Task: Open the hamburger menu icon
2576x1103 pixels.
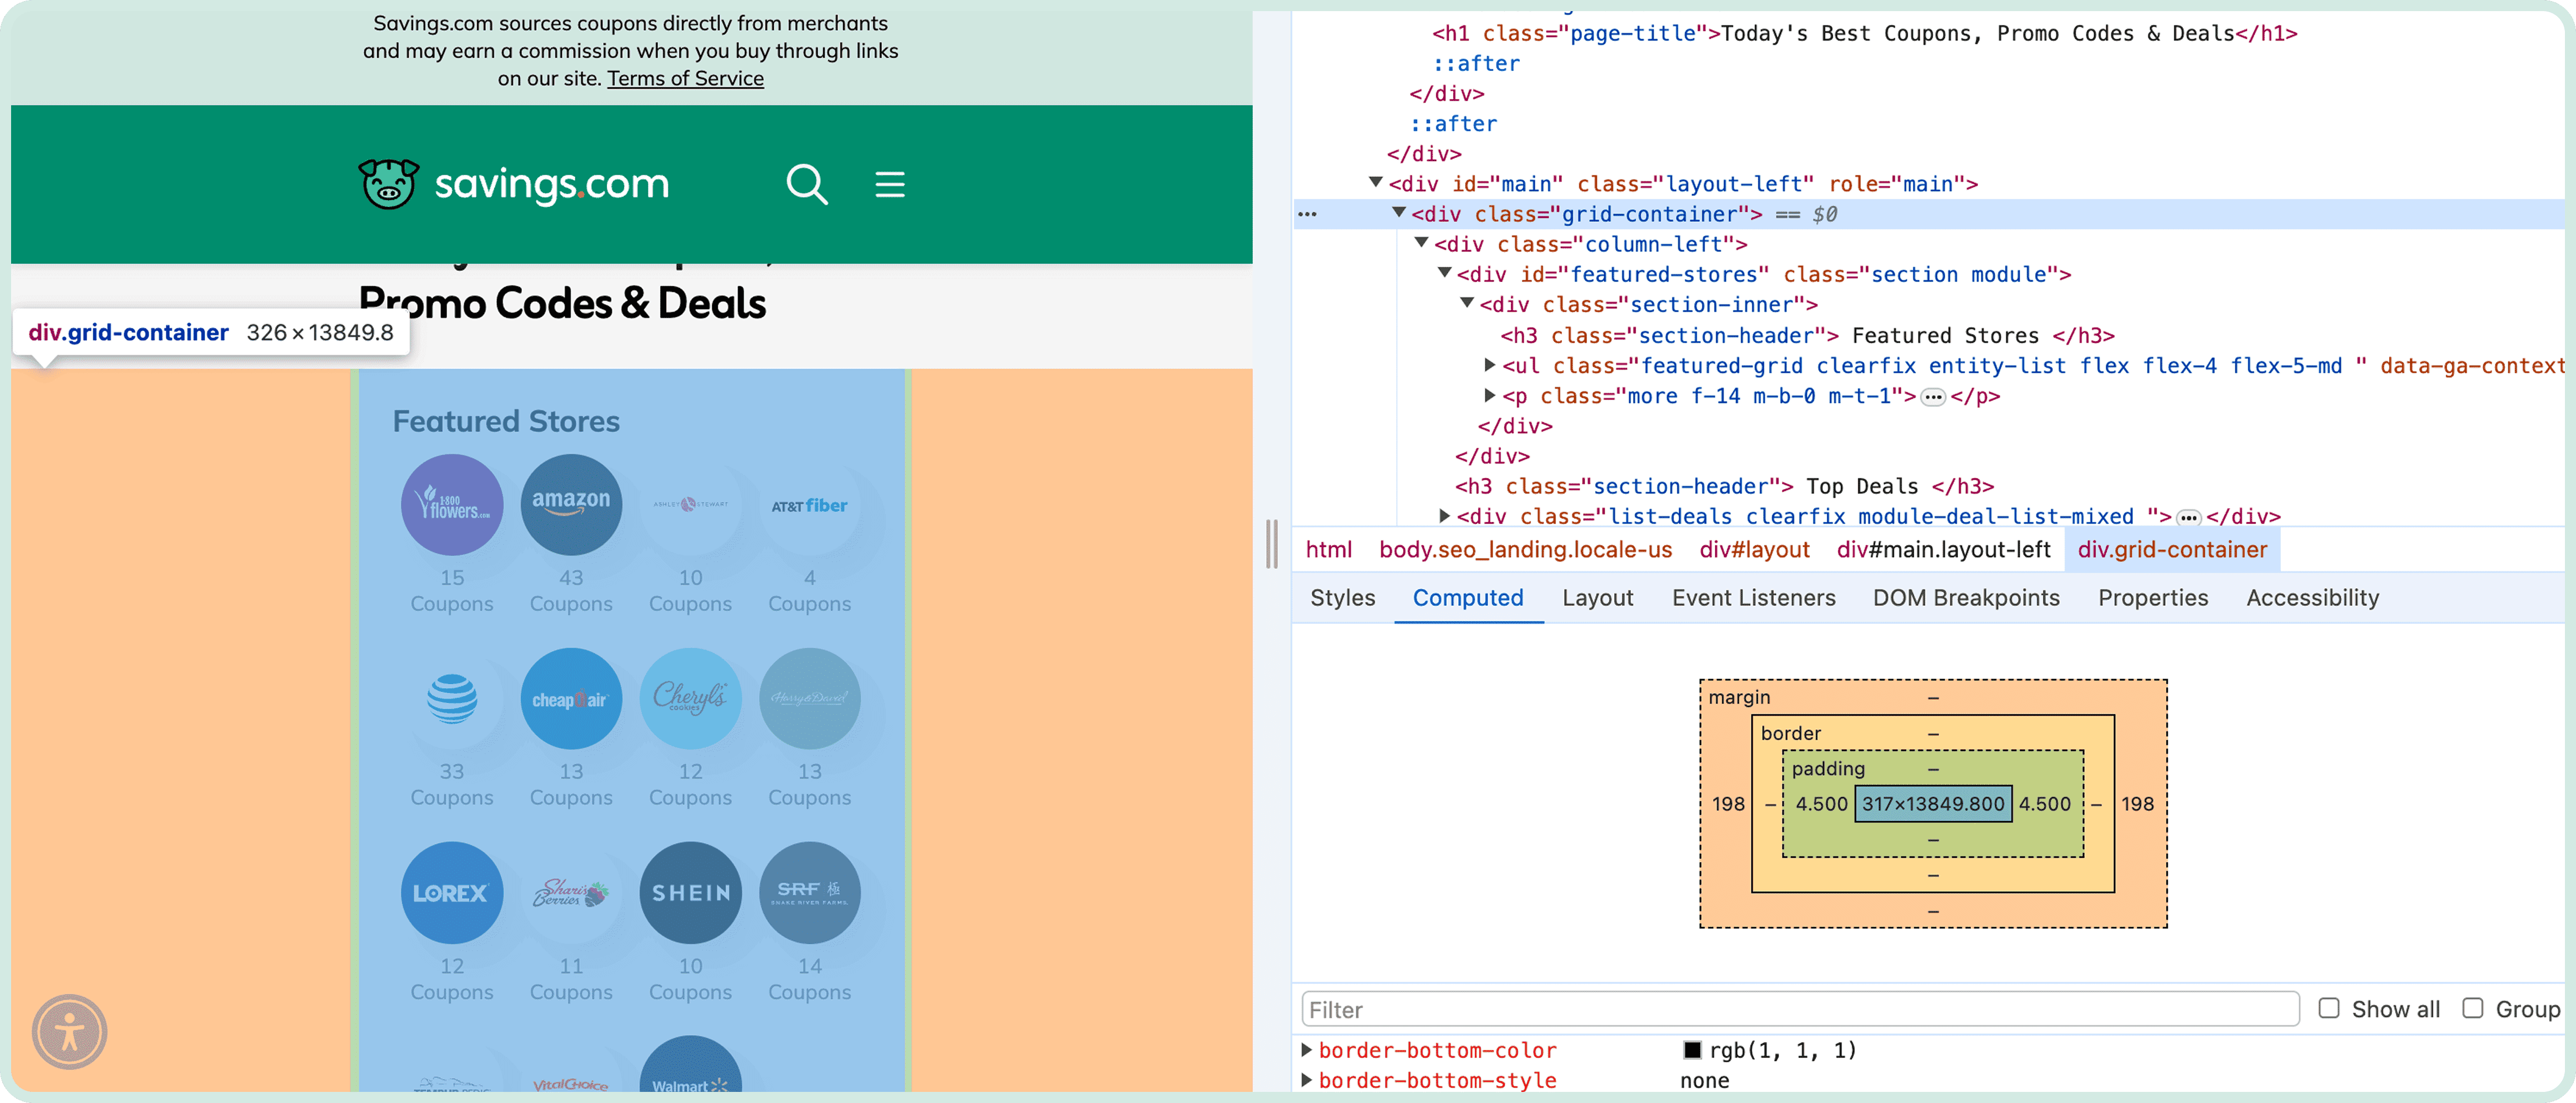Action: pyautogui.click(x=889, y=184)
